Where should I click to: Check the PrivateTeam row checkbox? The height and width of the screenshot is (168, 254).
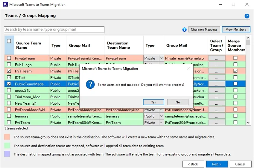point(9,58)
